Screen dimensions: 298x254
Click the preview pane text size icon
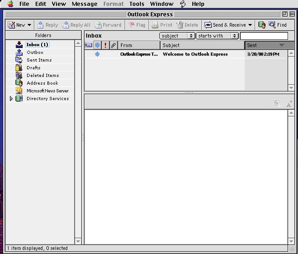pos(289,104)
